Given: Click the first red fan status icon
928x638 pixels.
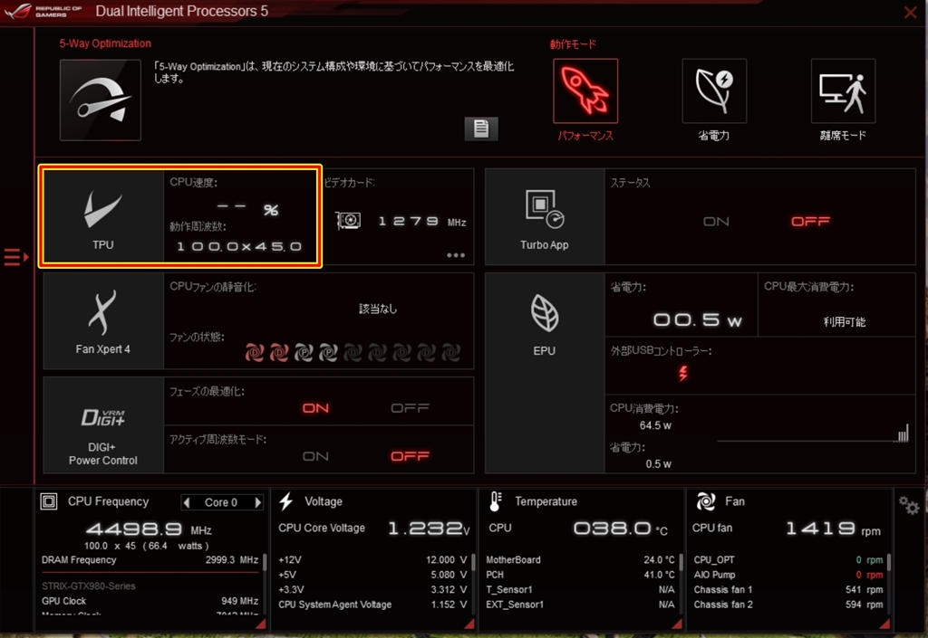Looking at the screenshot, I should [x=255, y=353].
